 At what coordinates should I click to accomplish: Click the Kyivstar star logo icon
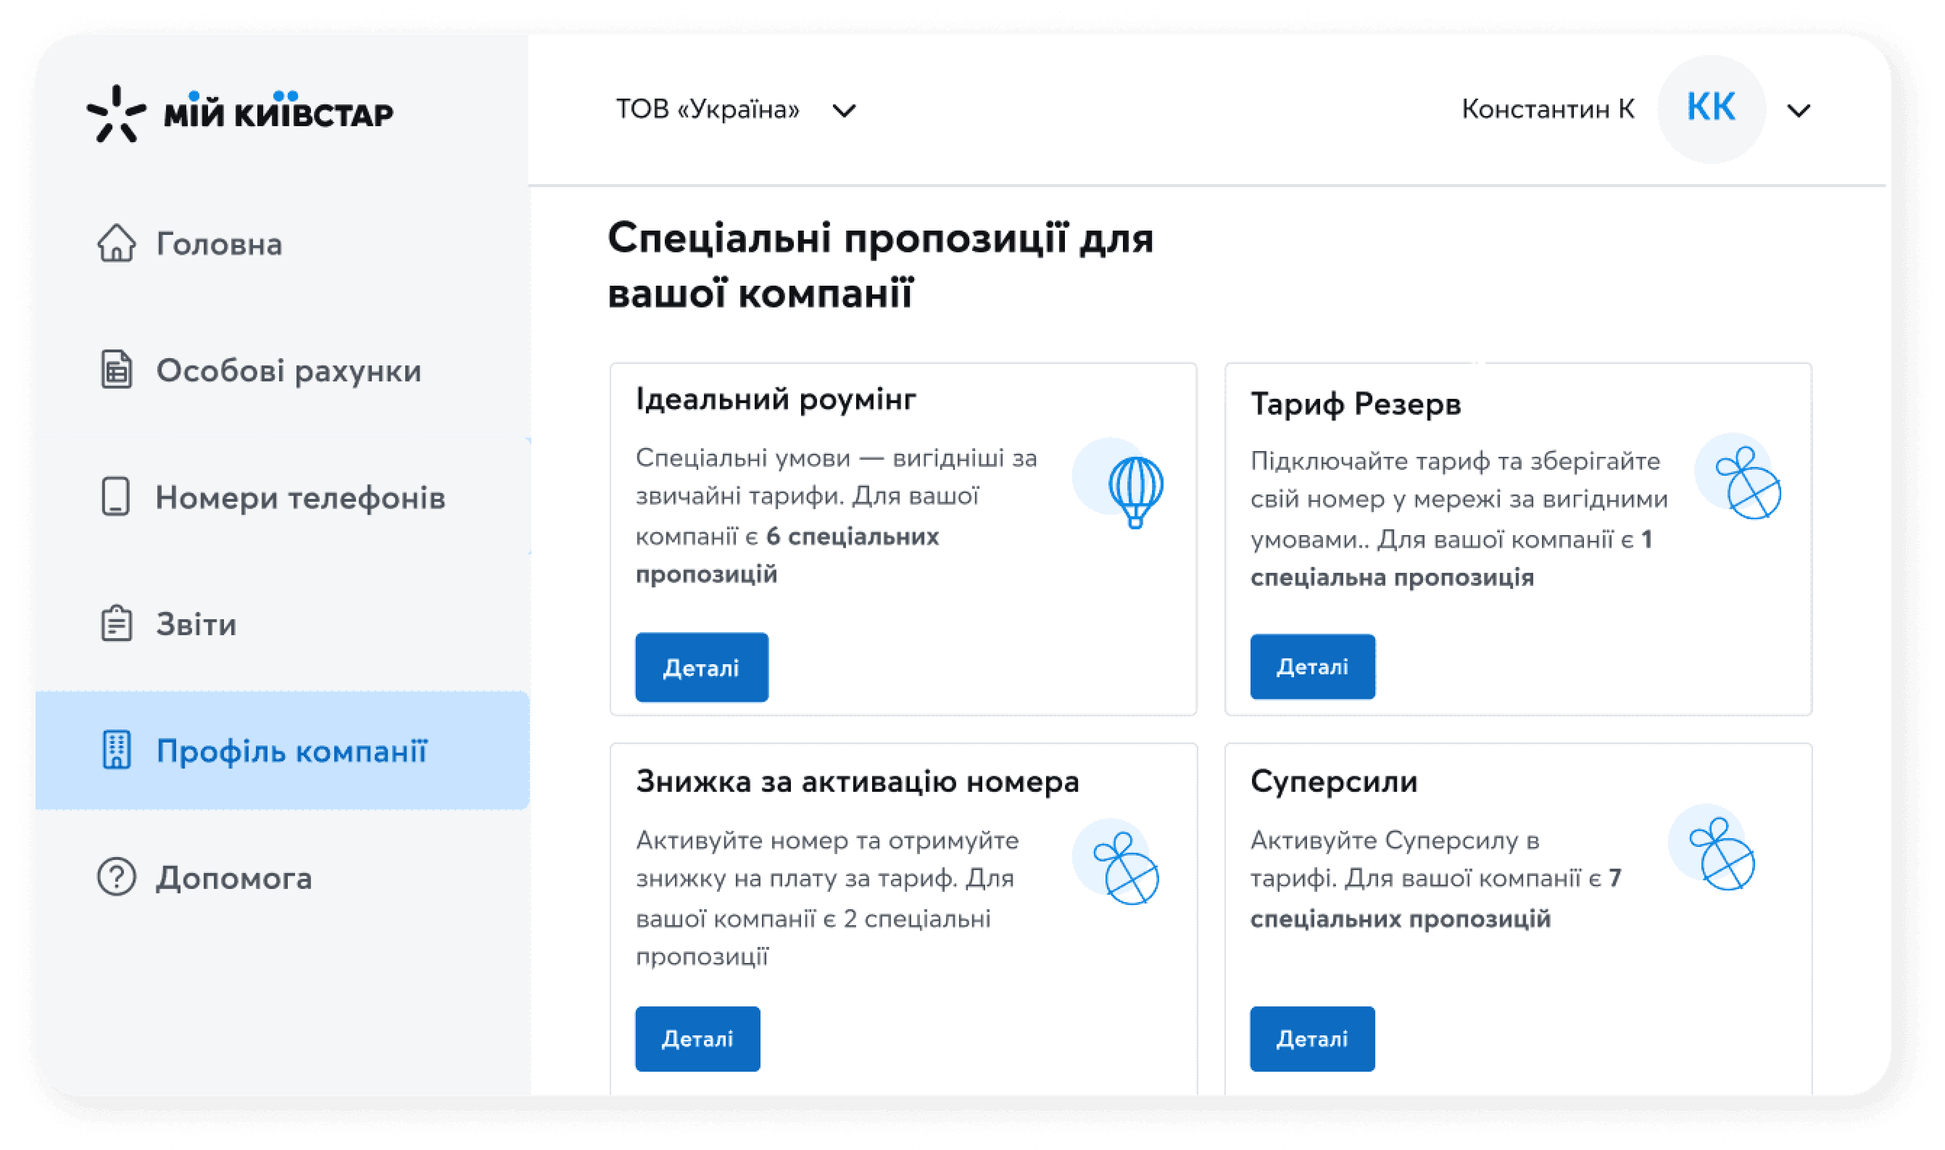point(116,114)
